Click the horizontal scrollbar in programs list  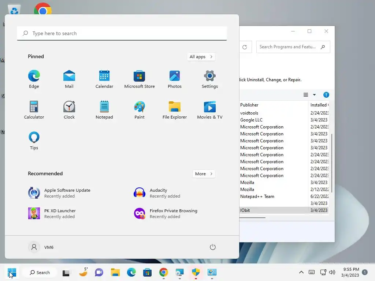coord(252,217)
